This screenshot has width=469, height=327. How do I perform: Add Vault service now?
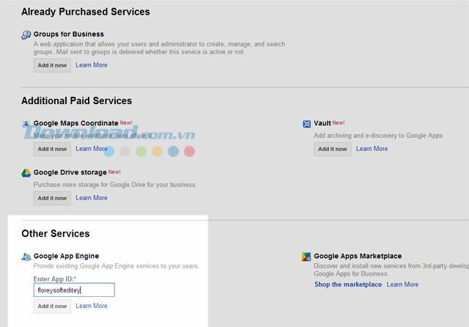[x=332, y=149]
